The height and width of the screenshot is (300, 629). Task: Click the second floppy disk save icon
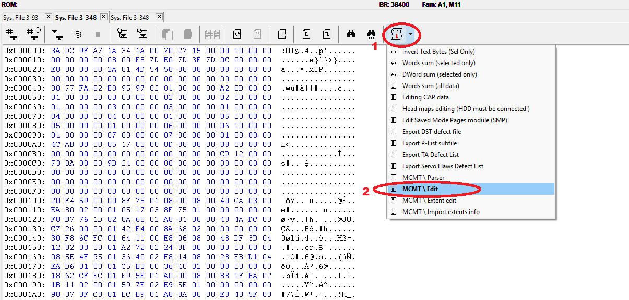pos(142,34)
